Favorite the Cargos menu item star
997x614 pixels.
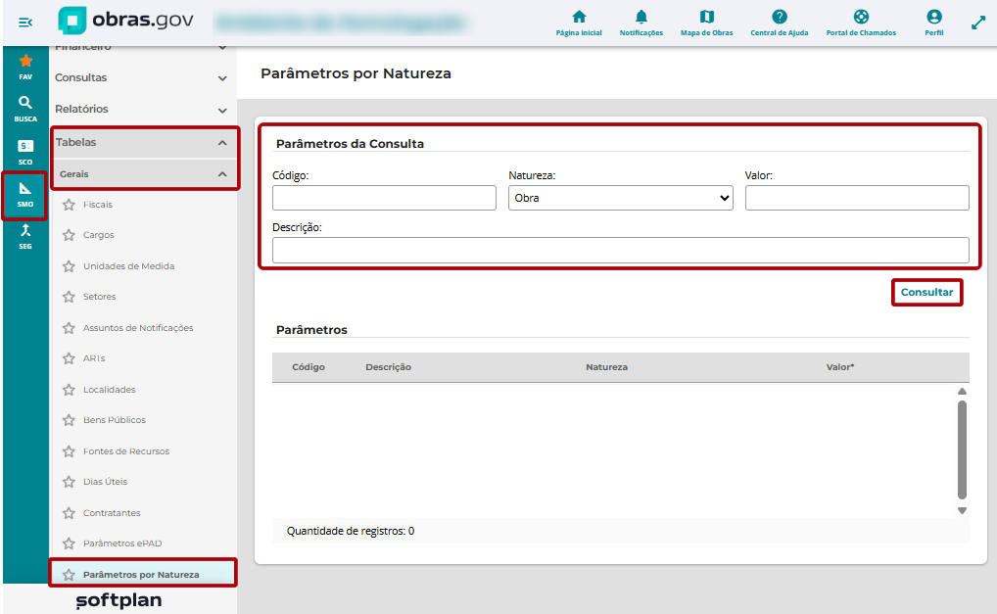(69, 235)
